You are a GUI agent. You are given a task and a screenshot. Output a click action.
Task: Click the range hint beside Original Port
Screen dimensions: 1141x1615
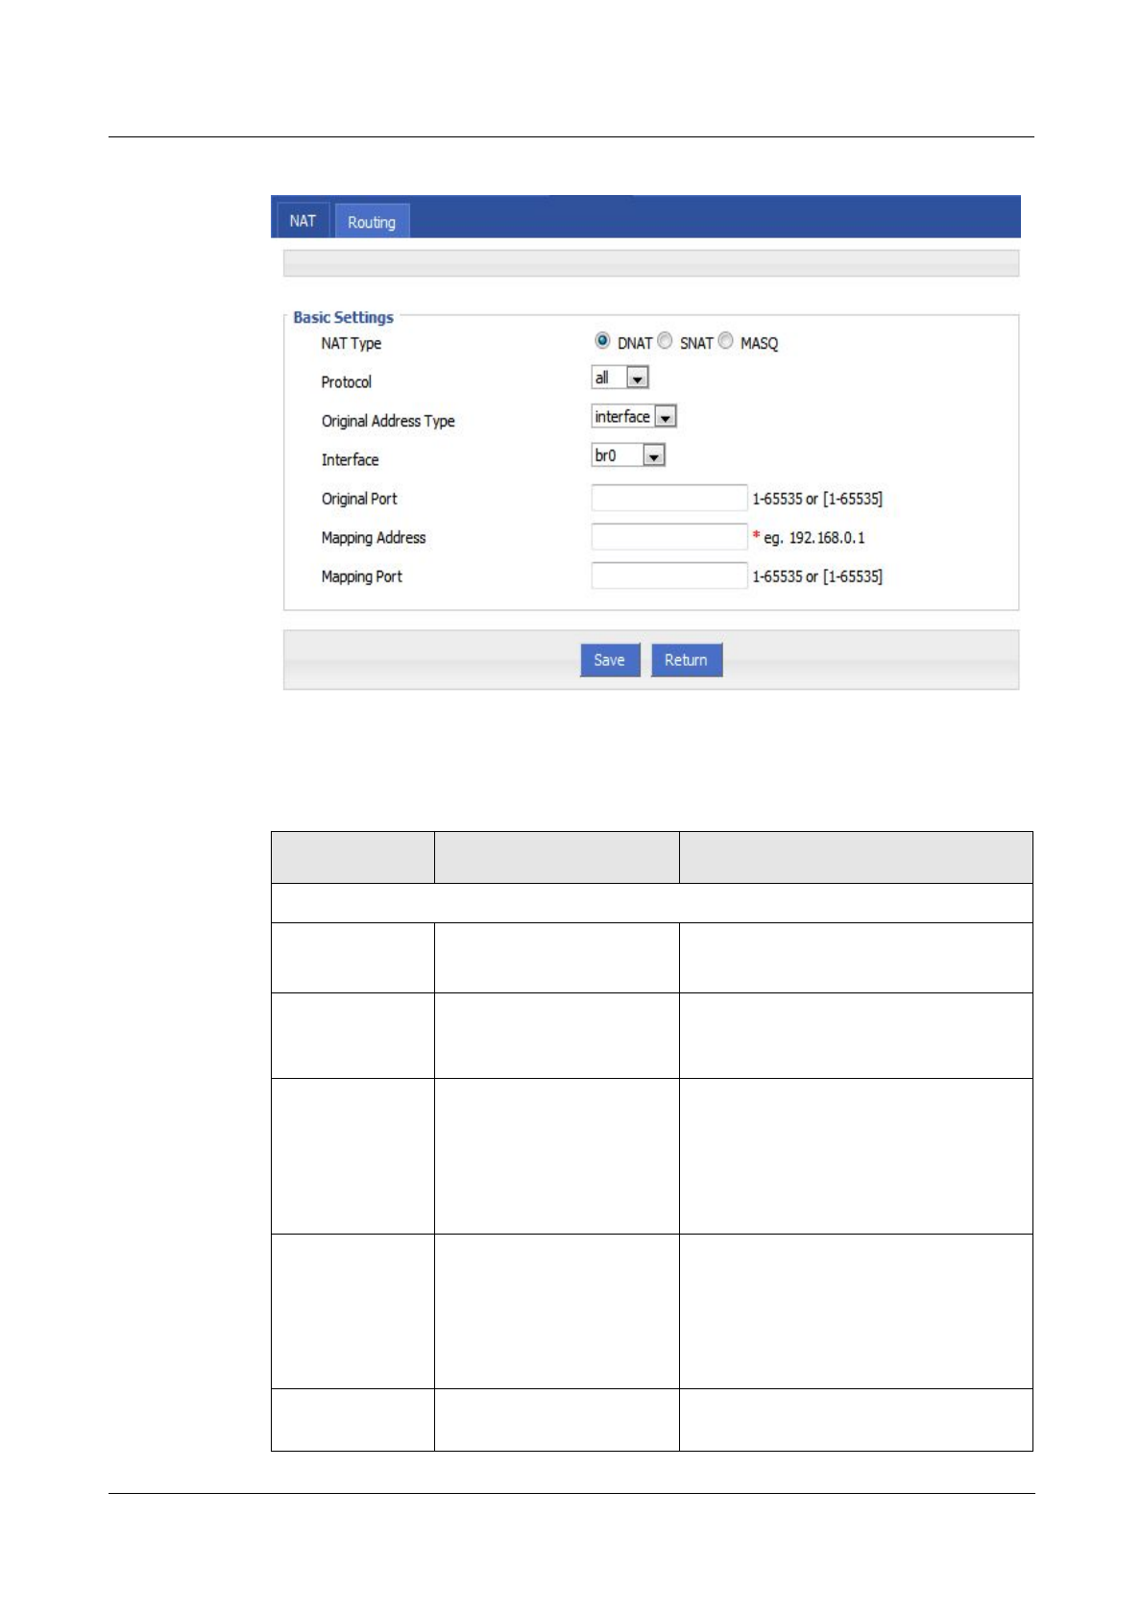pyautogui.click(x=817, y=499)
